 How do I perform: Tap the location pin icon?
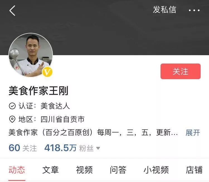pos(12,119)
